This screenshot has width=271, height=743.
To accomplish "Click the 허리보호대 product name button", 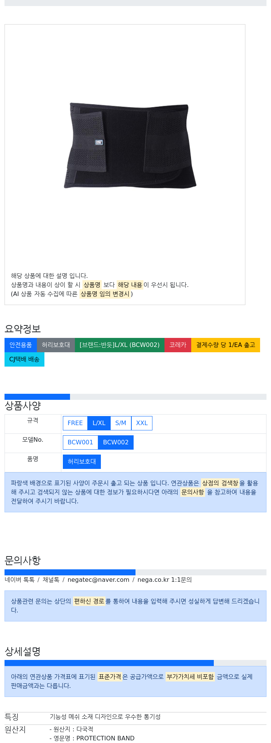I will click(82, 462).
